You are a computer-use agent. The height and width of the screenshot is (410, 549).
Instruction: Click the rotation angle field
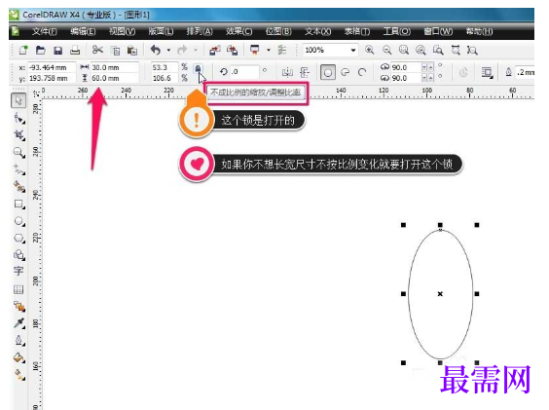pyautogui.click(x=244, y=72)
